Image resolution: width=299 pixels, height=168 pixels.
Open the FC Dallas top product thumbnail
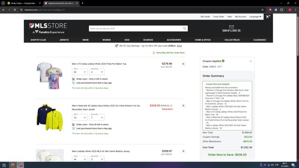(x=50, y=76)
